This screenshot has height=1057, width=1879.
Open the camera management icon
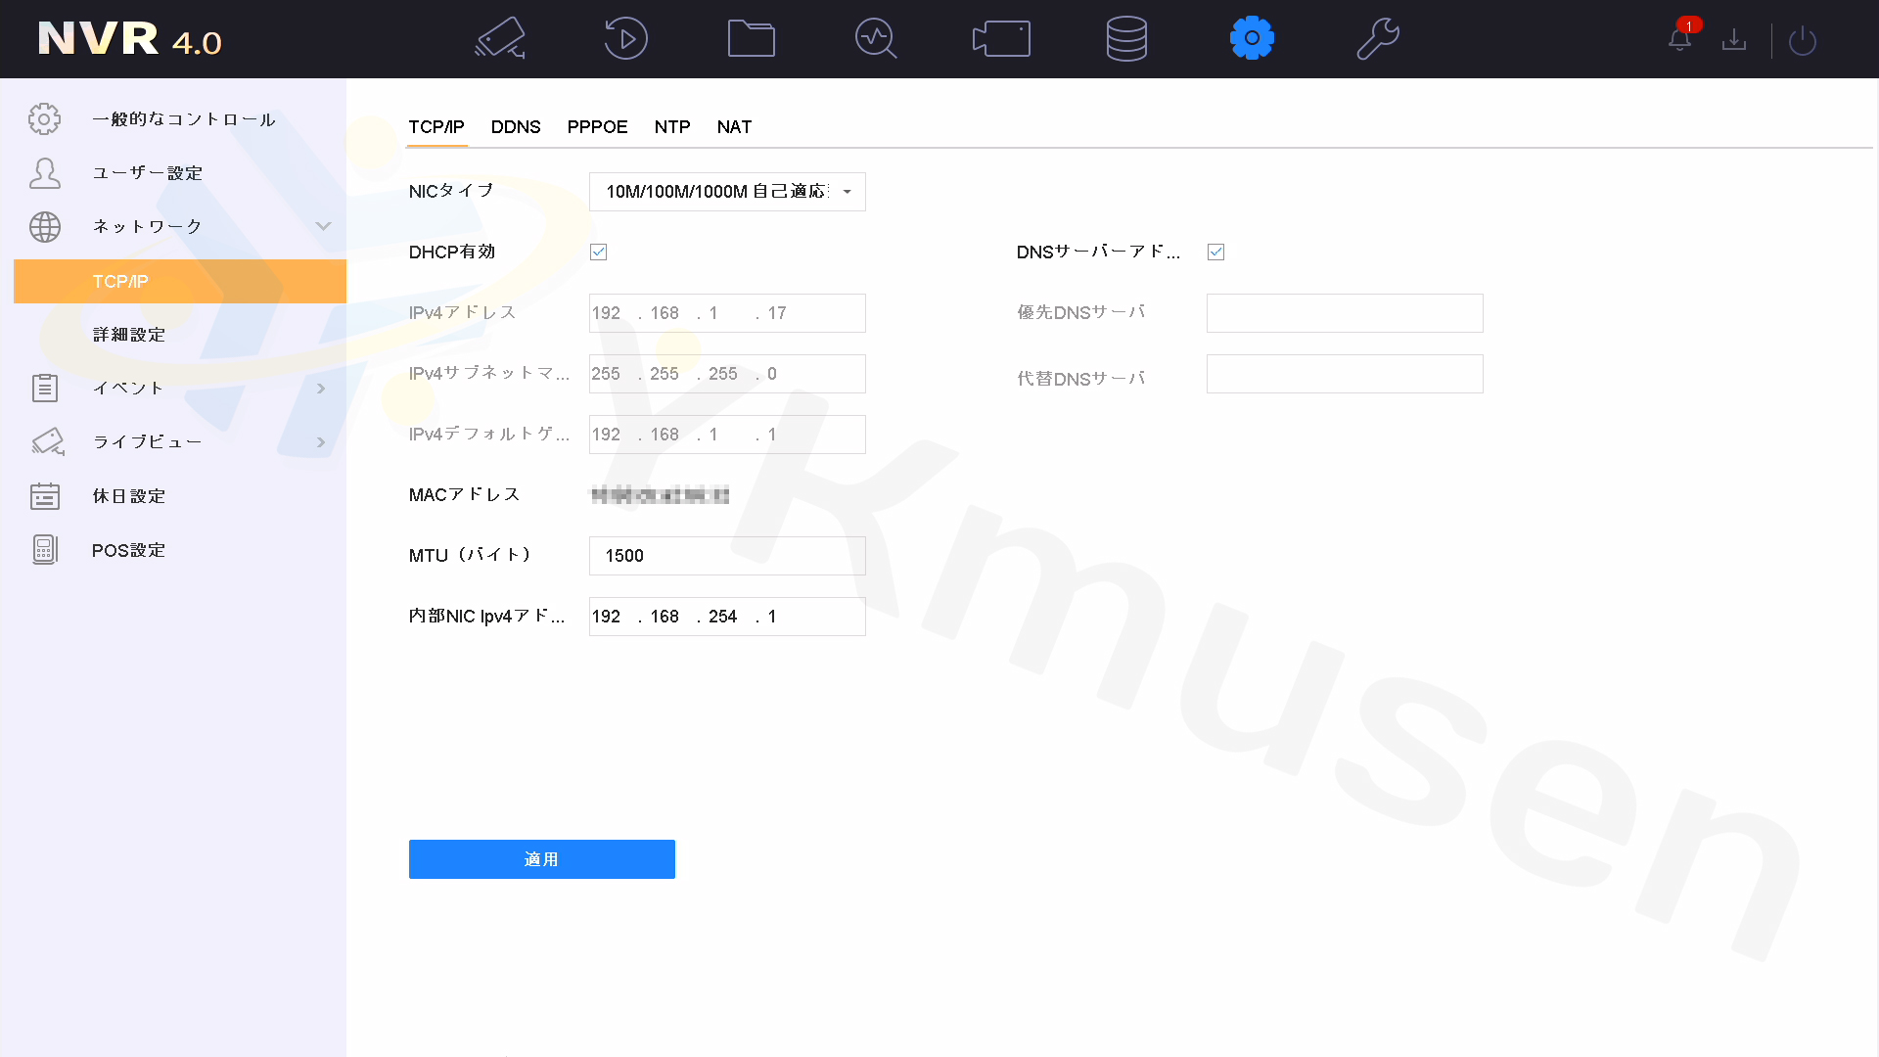point(1001,39)
